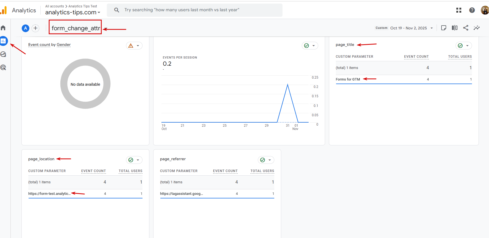
Task: Sort page_location card by Event Count
Action: click(93, 171)
